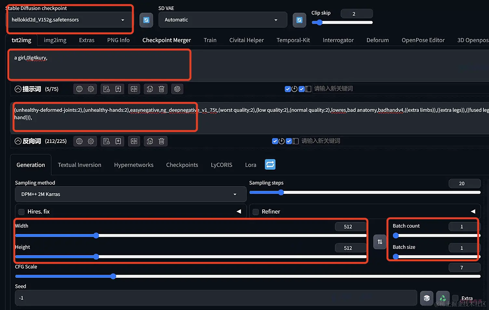Click the Sampling steps slider handle

(x=281, y=192)
